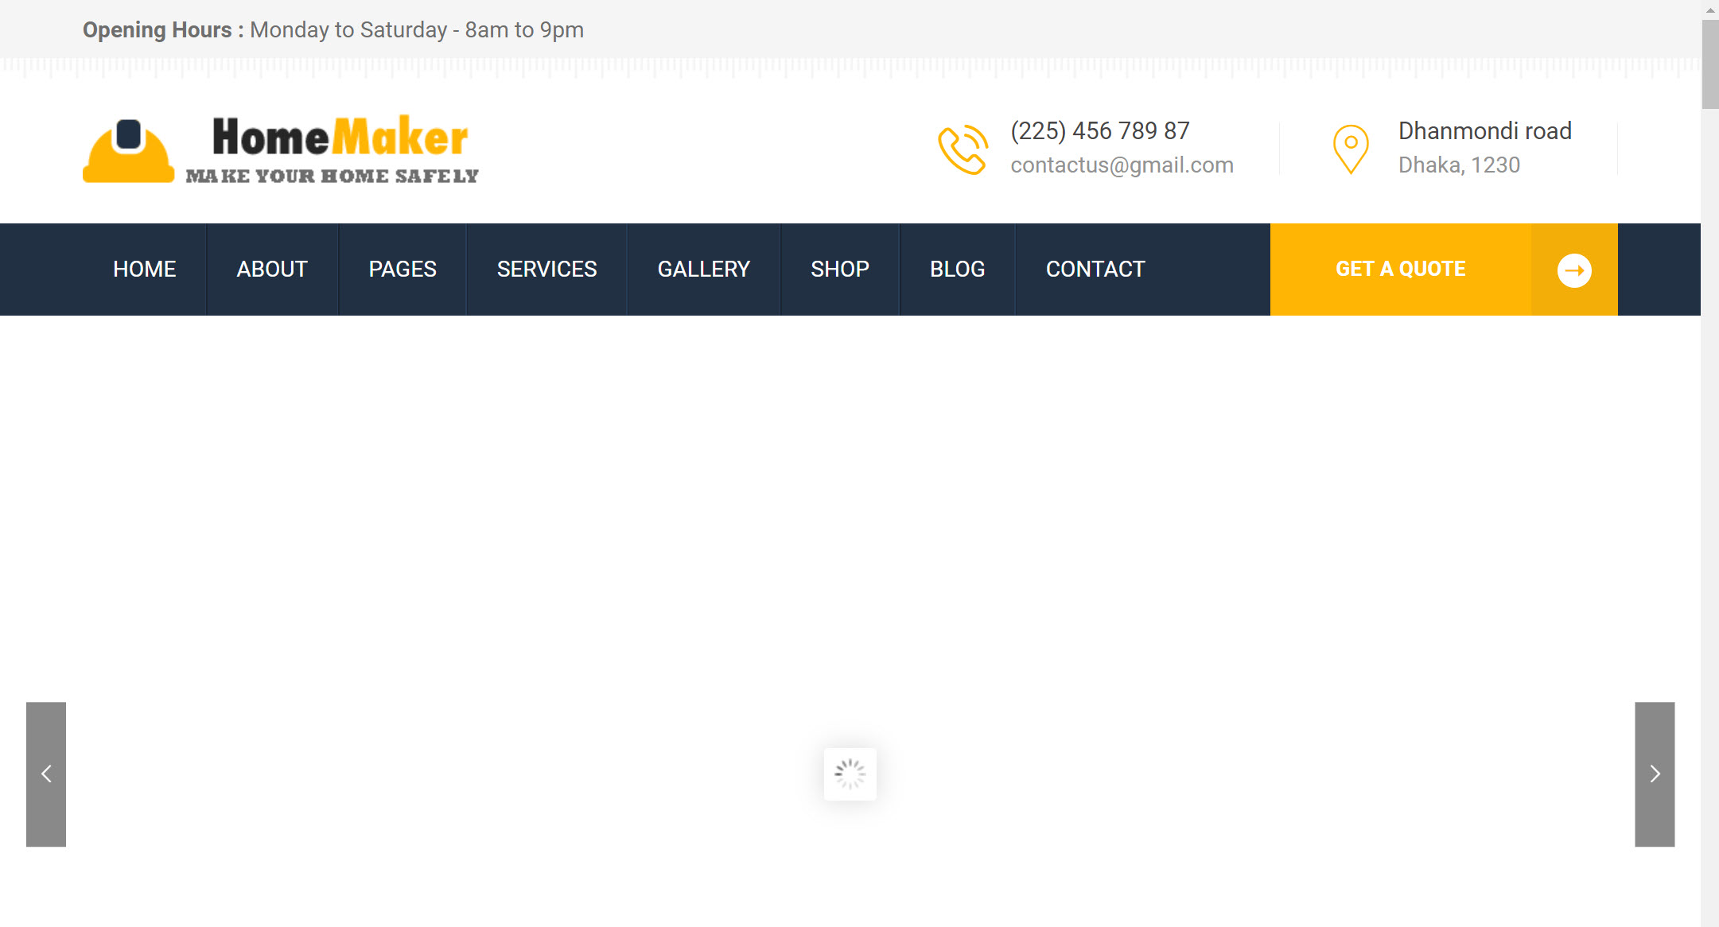This screenshot has height=927, width=1719.
Task: Expand the Services menu
Action: (546, 270)
